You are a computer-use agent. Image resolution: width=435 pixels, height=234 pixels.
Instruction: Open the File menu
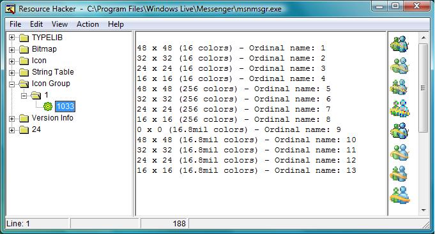(15, 24)
